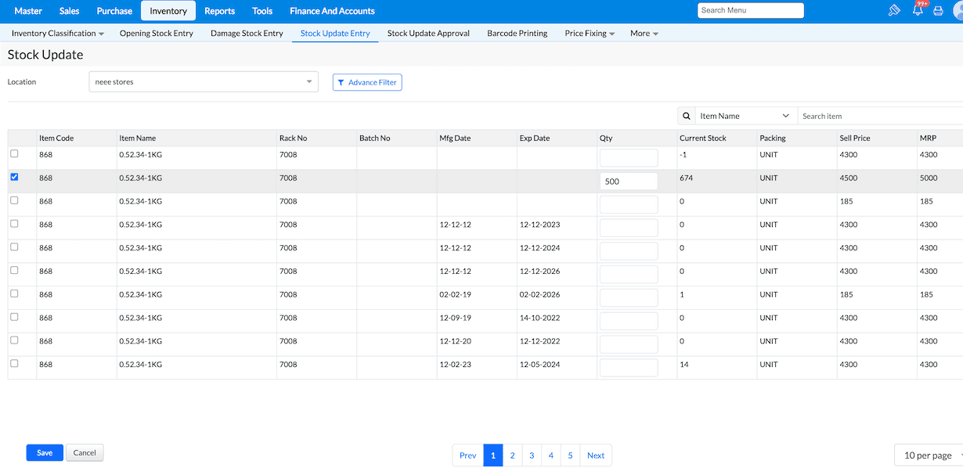Open the user profile avatar

[x=958, y=11]
